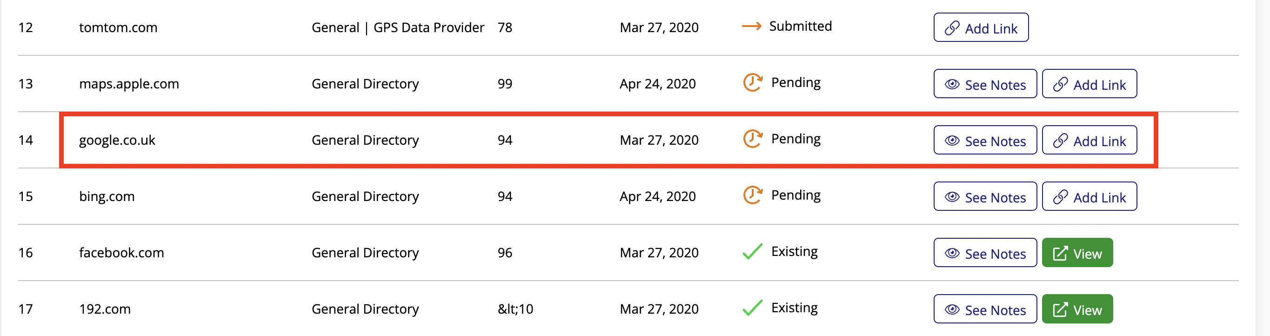Click the orange submitted arrow icon for tomtom.com
The width and height of the screenshot is (1270, 336).
click(752, 26)
